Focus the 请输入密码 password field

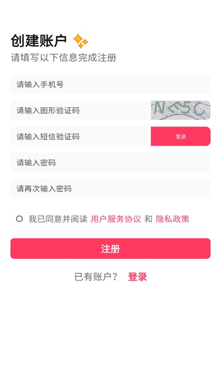coord(110,162)
